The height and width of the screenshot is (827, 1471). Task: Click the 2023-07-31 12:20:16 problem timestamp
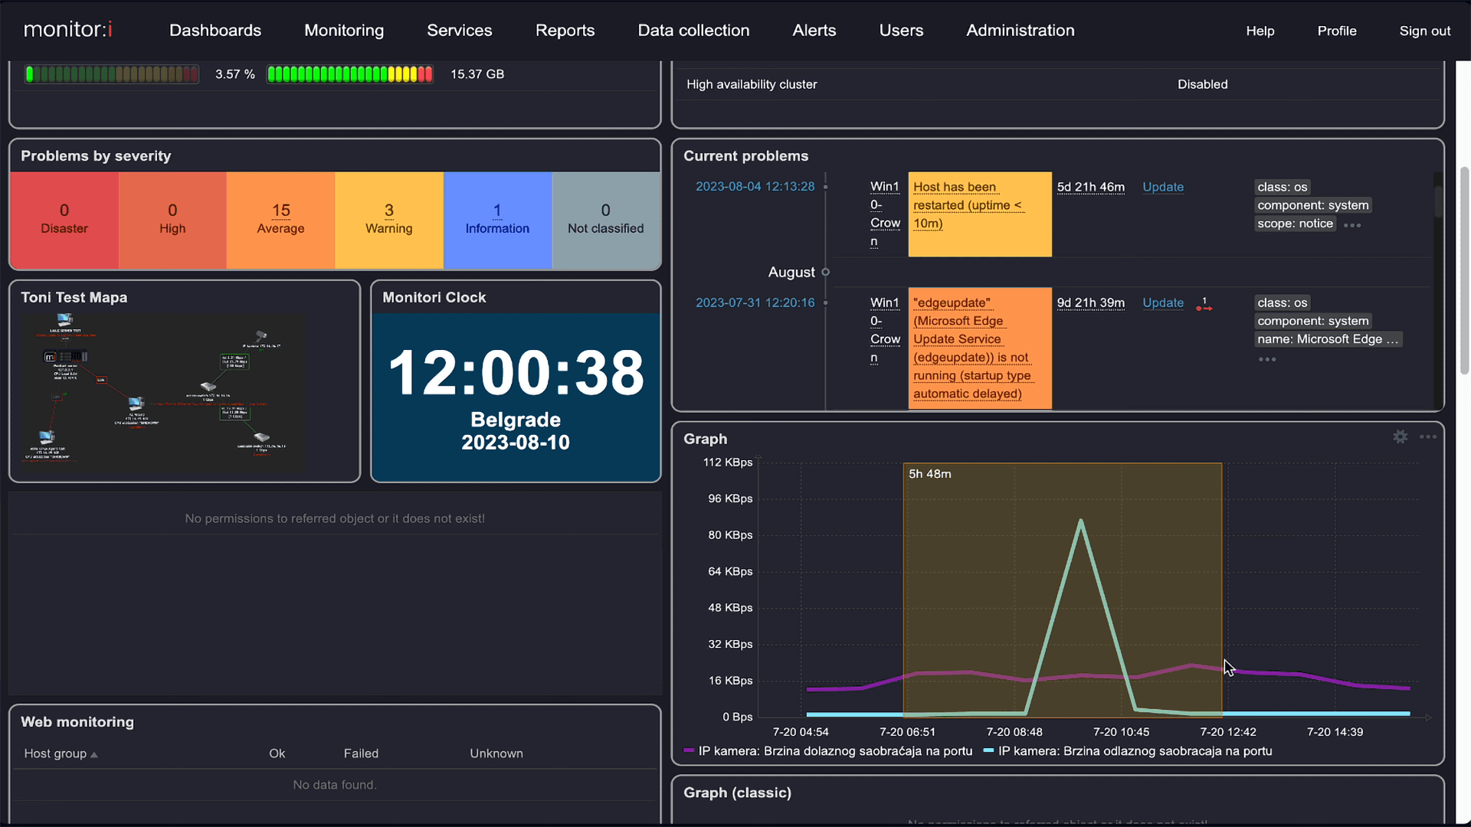(755, 302)
